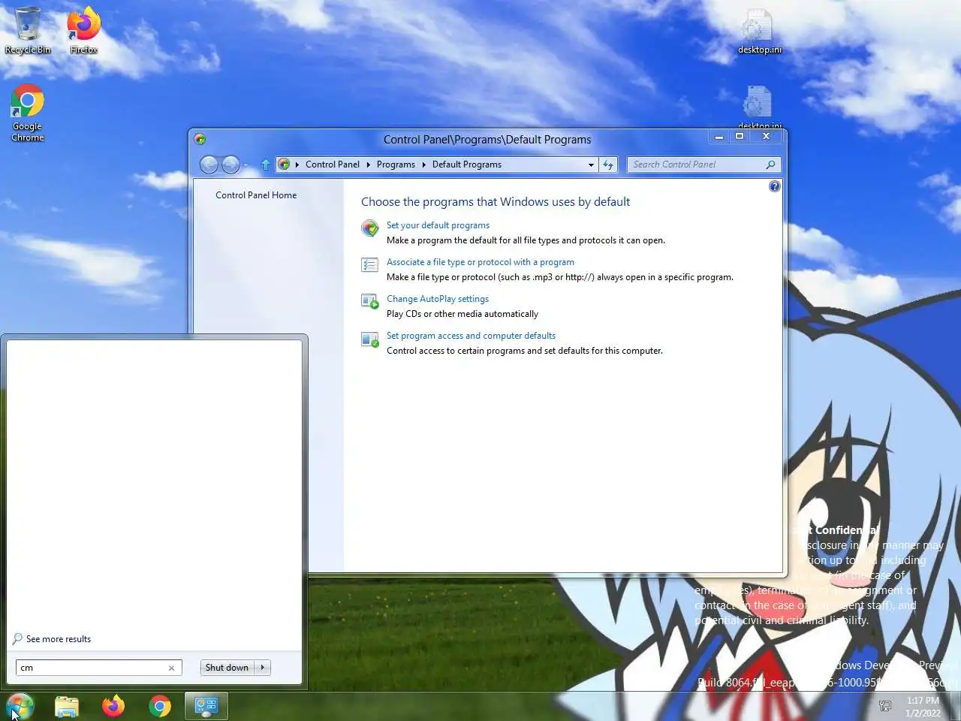This screenshot has width=961, height=721.
Task: Click the Forward arrow in Control Panel
Action: pyautogui.click(x=231, y=164)
